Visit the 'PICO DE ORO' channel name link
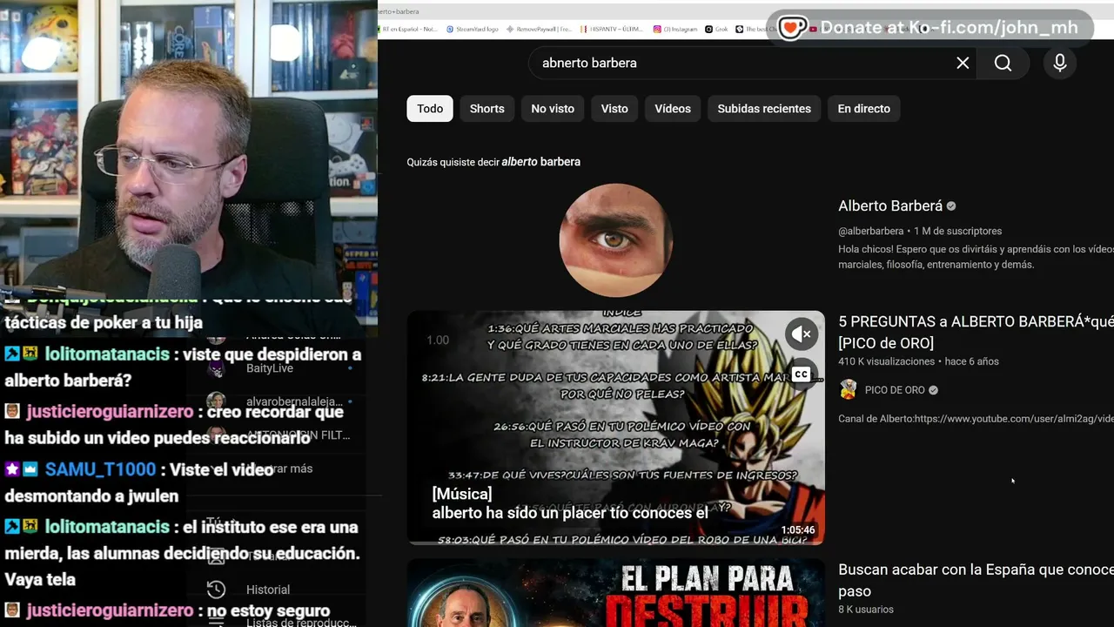Screen dimensions: 1114x627 pos(895,390)
